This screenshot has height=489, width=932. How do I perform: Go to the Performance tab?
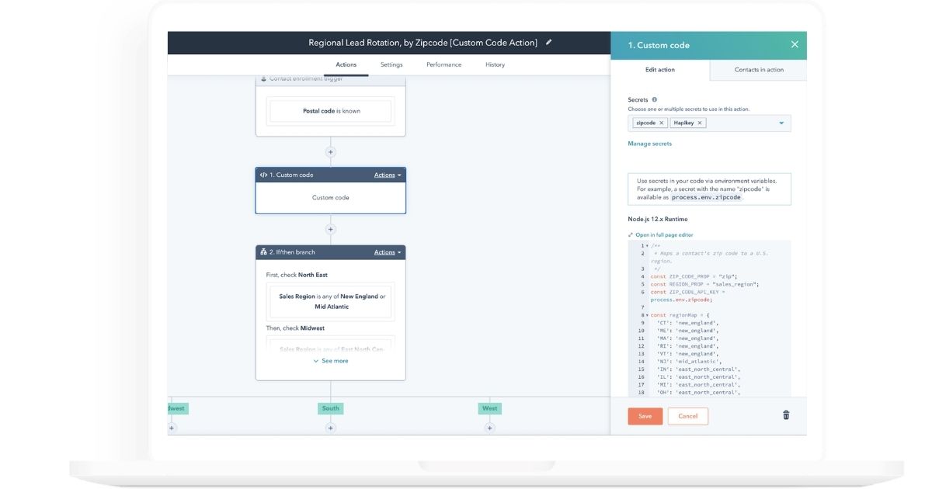(443, 64)
